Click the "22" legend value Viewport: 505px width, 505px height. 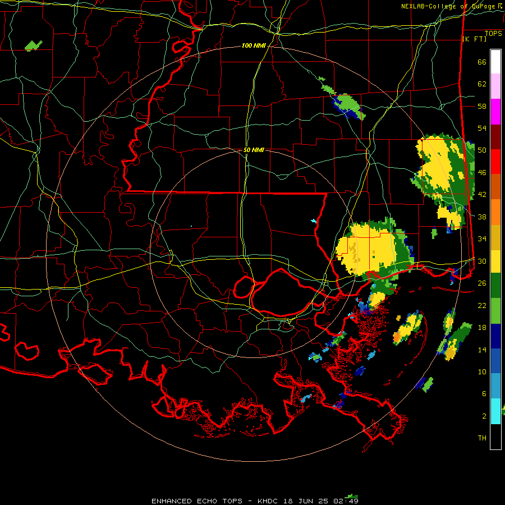pyautogui.click(x=482, y=305)
